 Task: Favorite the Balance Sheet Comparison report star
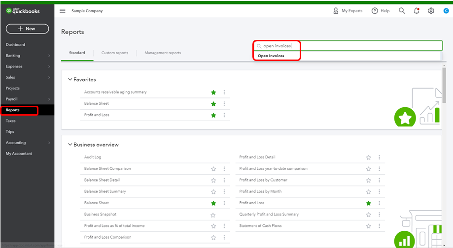coord(213,169)
